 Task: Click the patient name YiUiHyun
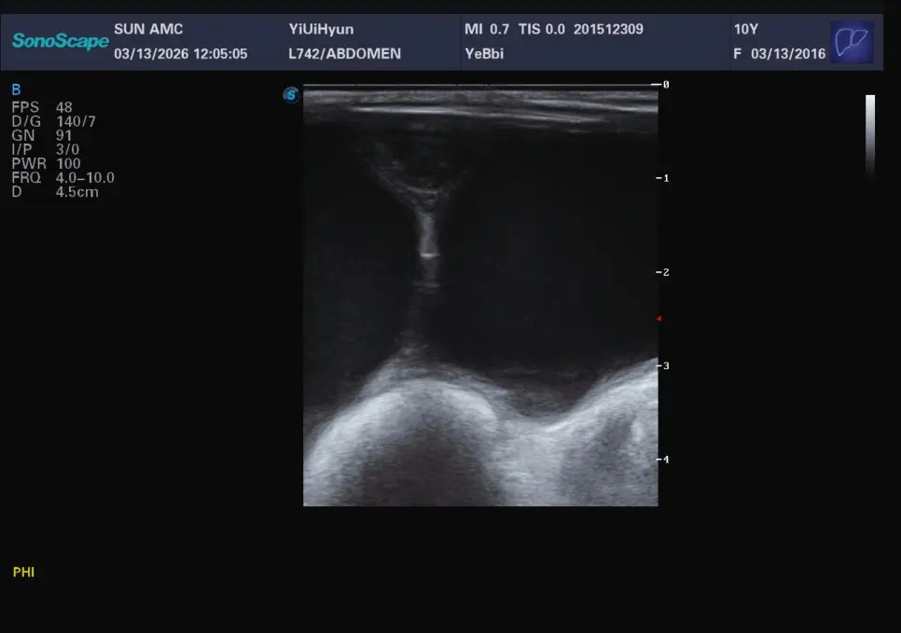point(321,29)
